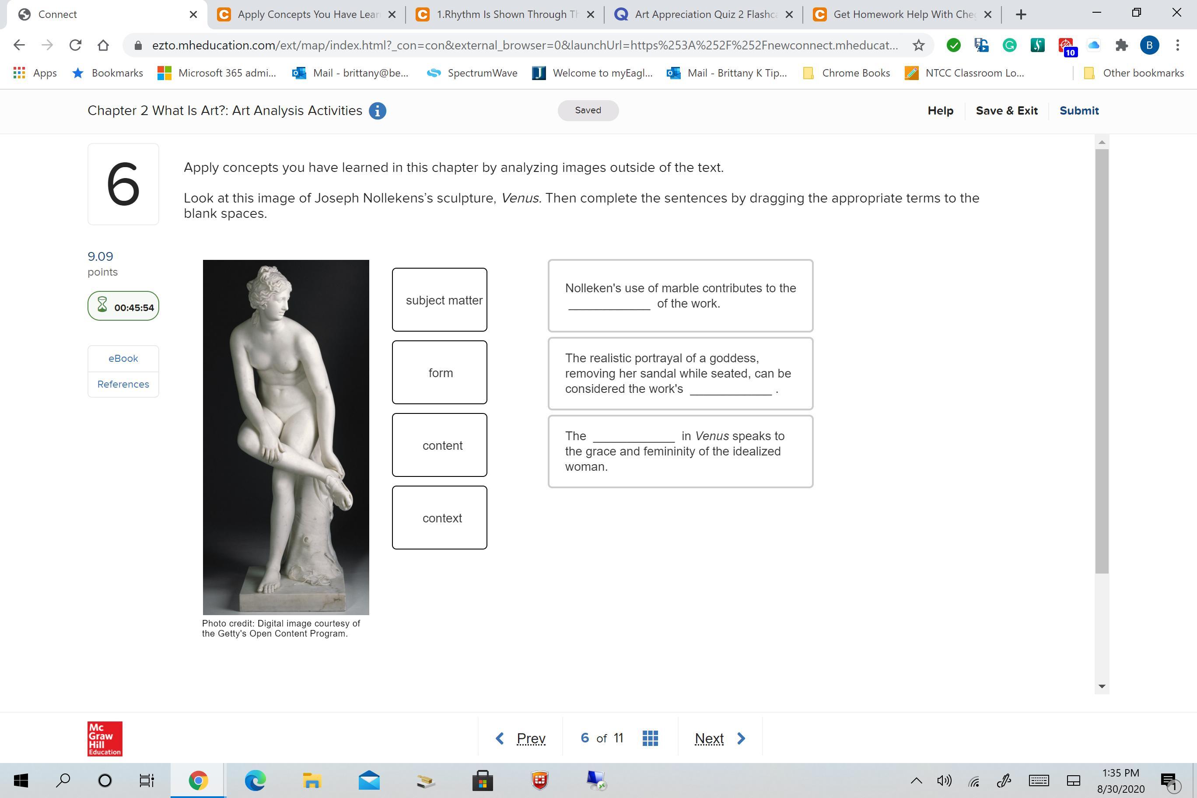The height and width of the screenshot is (798, 1197).
Task: Open Chrome extensions puzzle icon
Action: 1121,45
